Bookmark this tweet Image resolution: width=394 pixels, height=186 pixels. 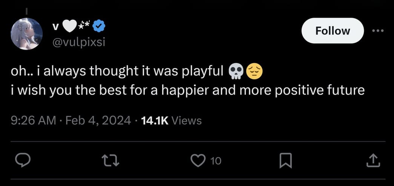(x=285, y=161)
